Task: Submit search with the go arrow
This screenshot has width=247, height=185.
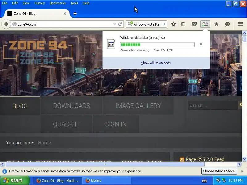Action: (x=164, y=24)
